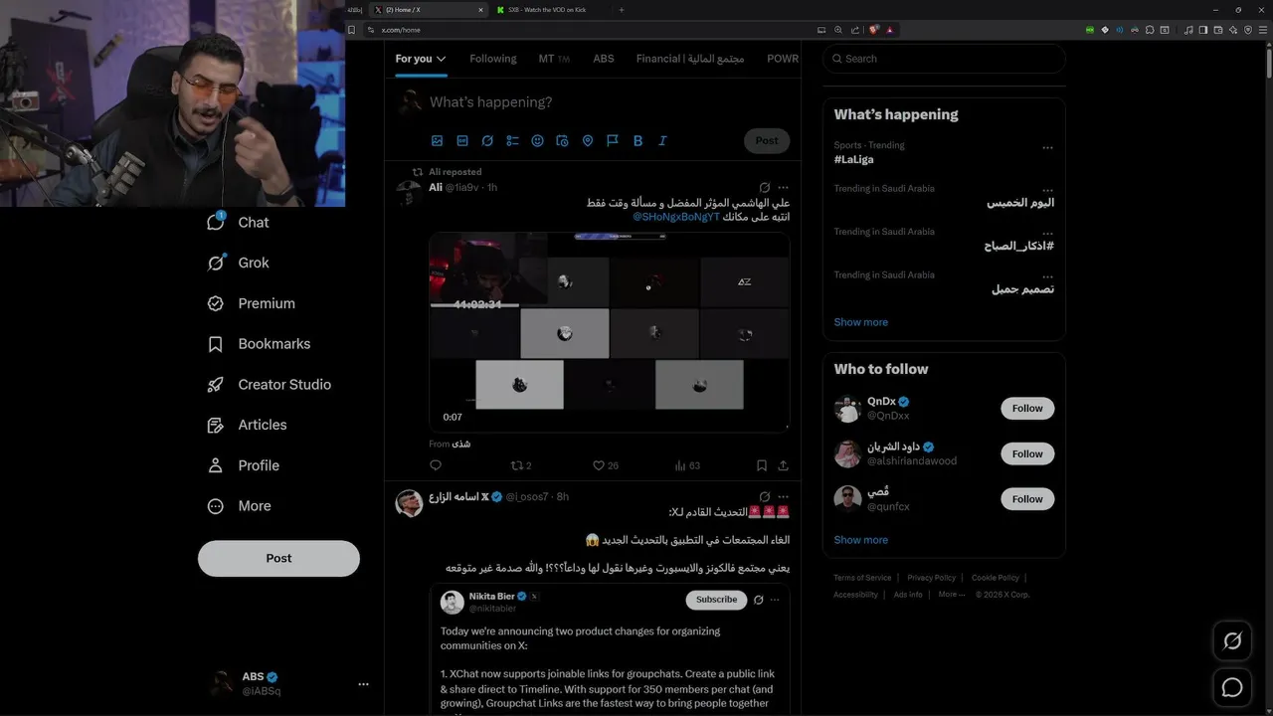1273x716 pixels.
Task: Click the Search input field
Action: (x=944, y=59)
